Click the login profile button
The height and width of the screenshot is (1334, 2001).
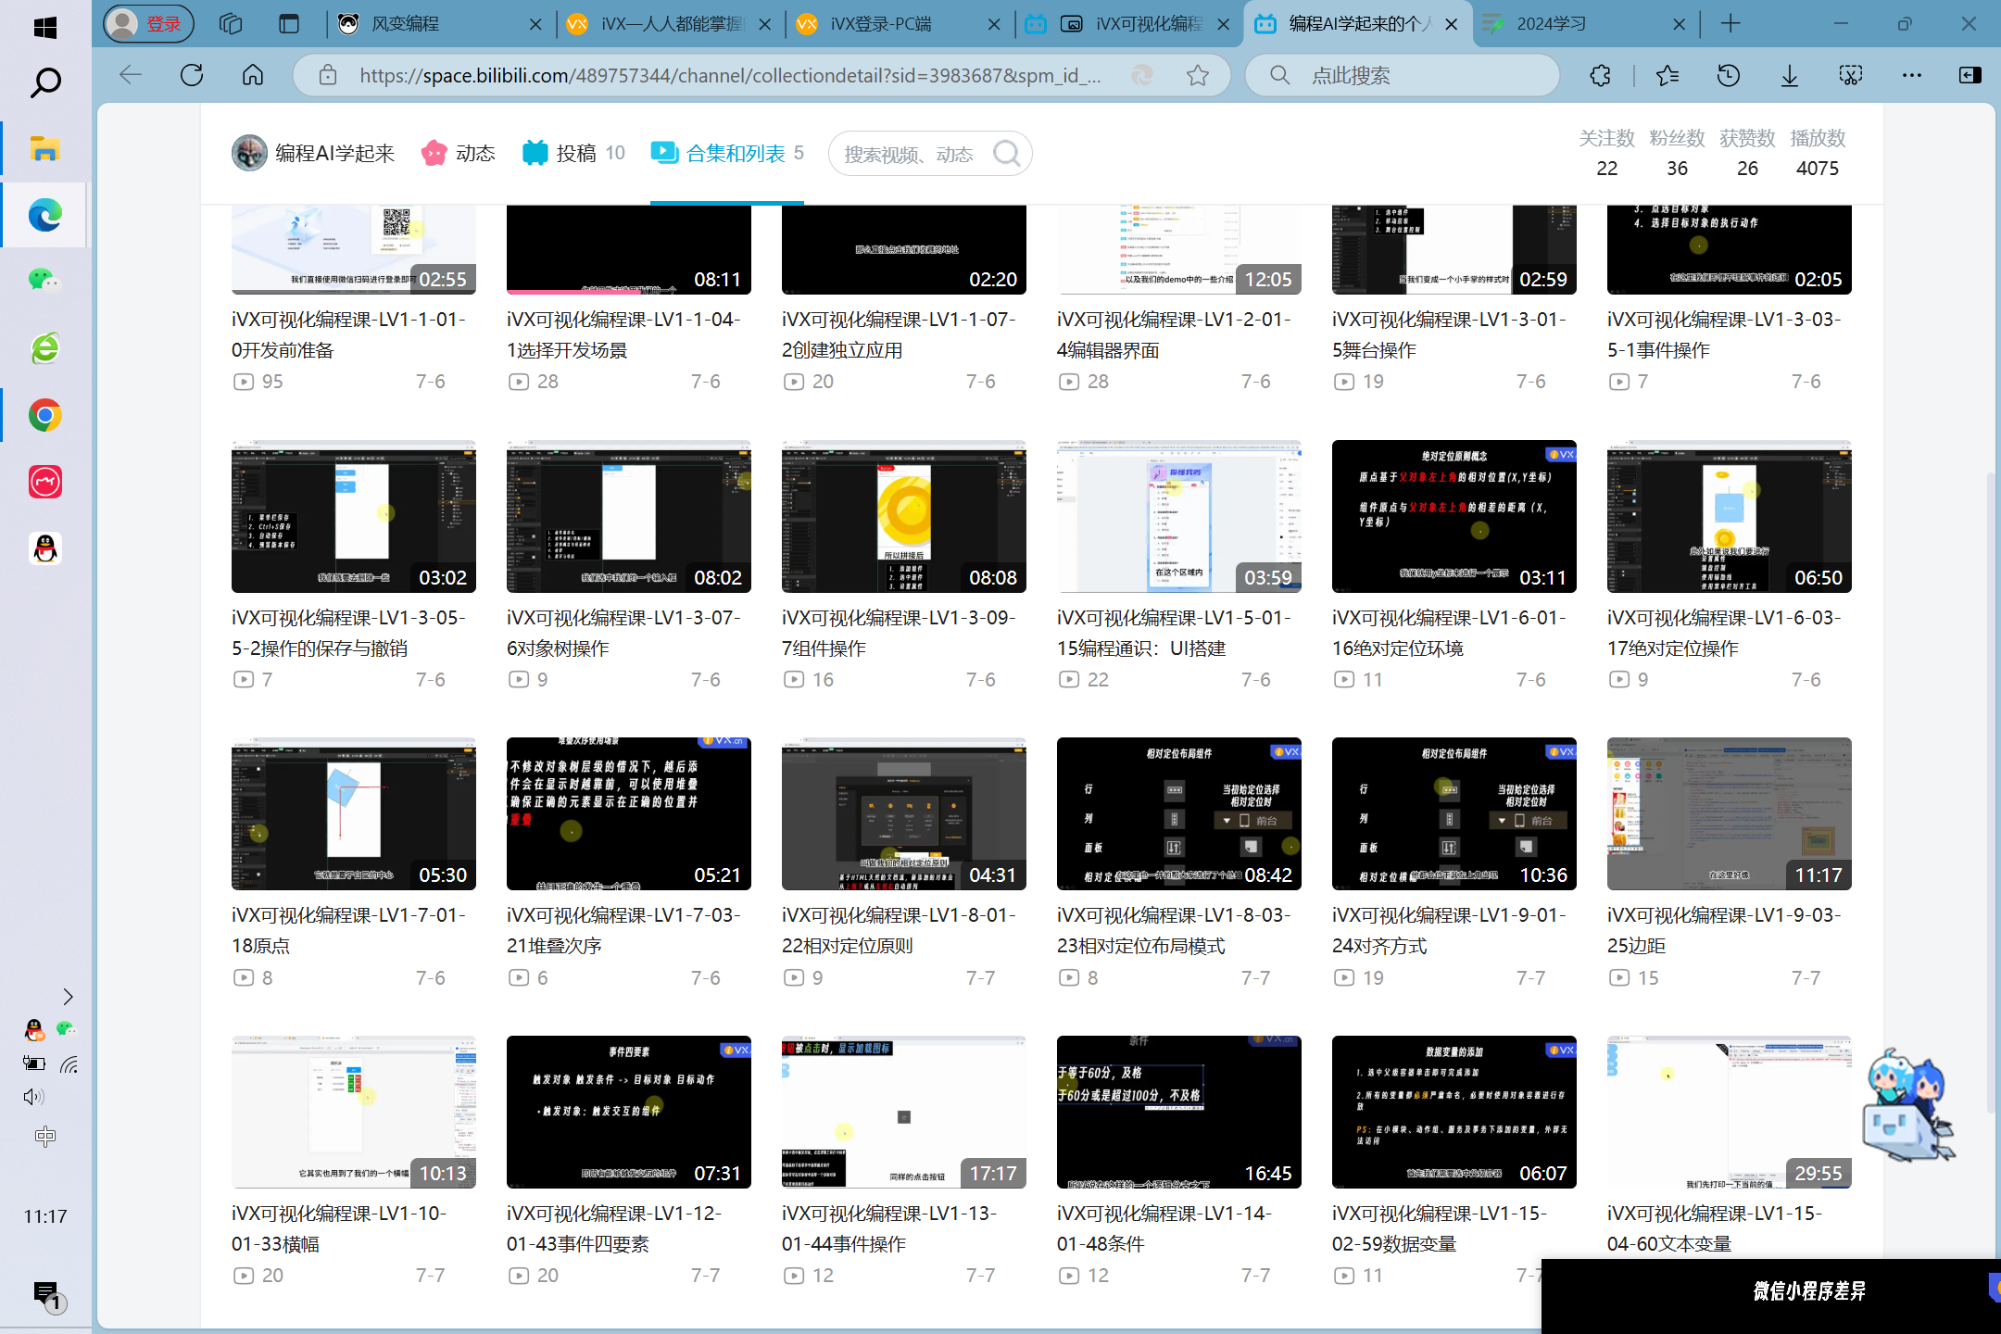coord(148,24)
